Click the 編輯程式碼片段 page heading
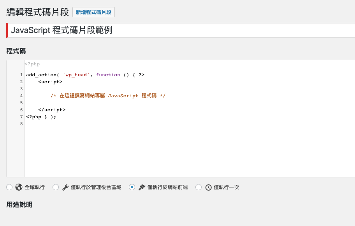 click(x=38, y=12)
